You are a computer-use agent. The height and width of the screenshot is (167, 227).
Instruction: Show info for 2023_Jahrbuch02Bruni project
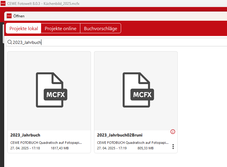point(173,132)
